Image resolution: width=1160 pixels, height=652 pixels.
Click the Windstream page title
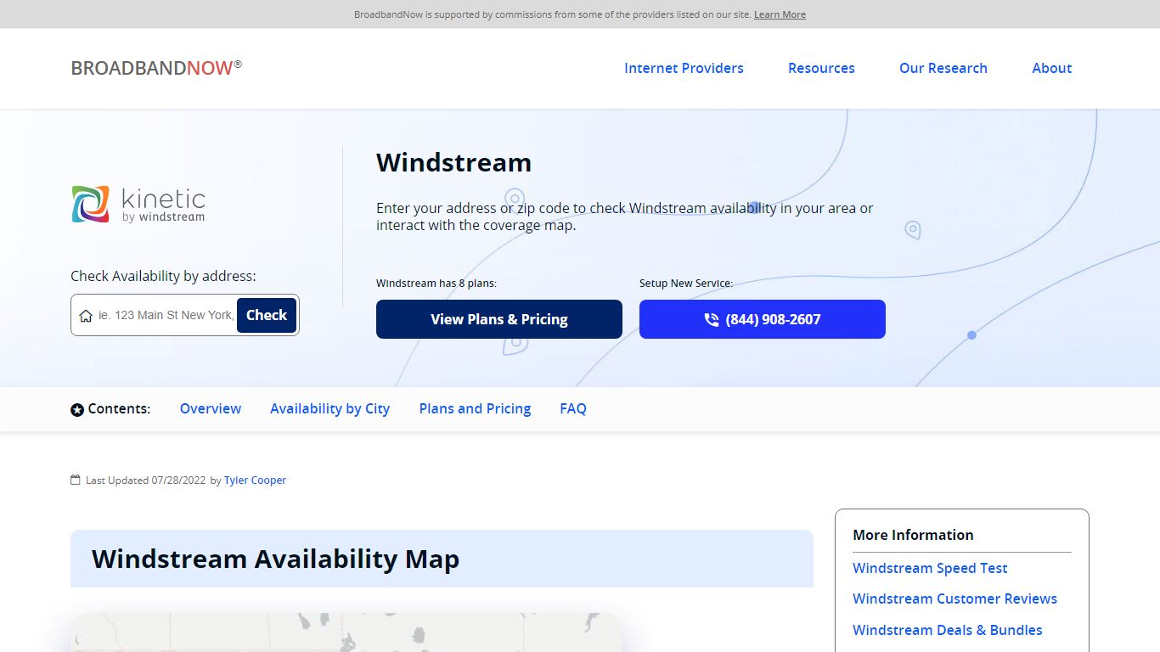coord(453,162)
